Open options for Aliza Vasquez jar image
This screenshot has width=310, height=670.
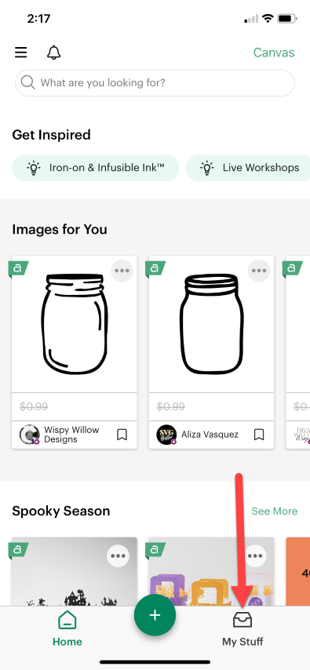pyautogui.click(x=259, y=271)
